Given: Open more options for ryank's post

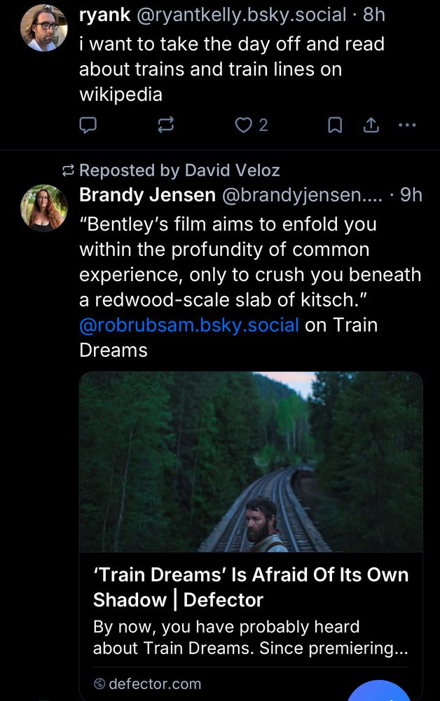Looking at the screenshot, I should tap(406, 125).
